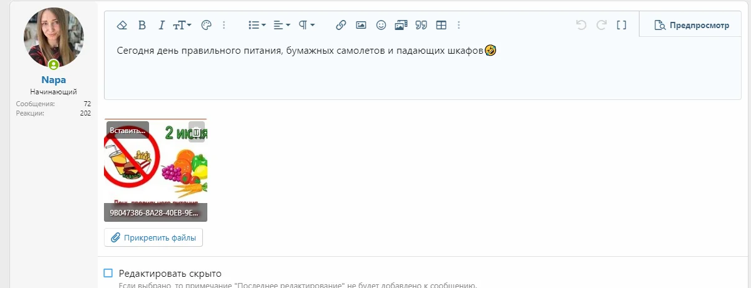Viewport: 751px width, 288px height.
Task: Click the Начинающий user title
Action: pos(54,92)
